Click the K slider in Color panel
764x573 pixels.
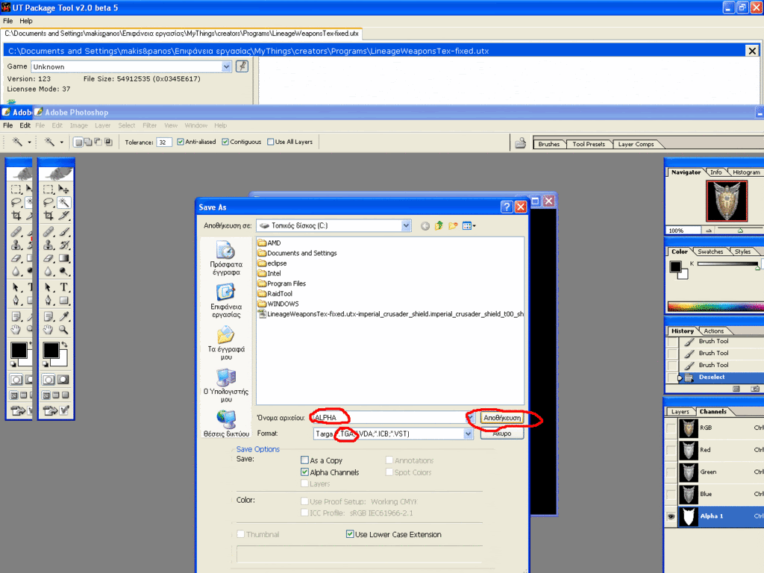pyautogui.click(x=727, y=264)
